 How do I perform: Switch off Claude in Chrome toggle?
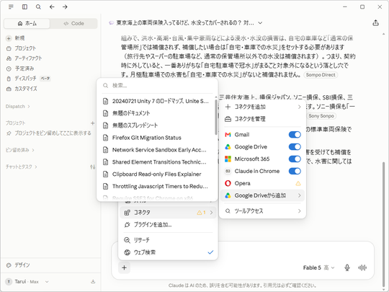pos(295,171)
